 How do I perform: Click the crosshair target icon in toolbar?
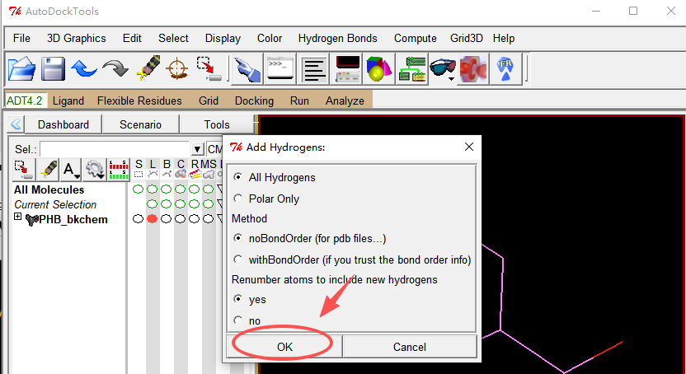point(176,68)
